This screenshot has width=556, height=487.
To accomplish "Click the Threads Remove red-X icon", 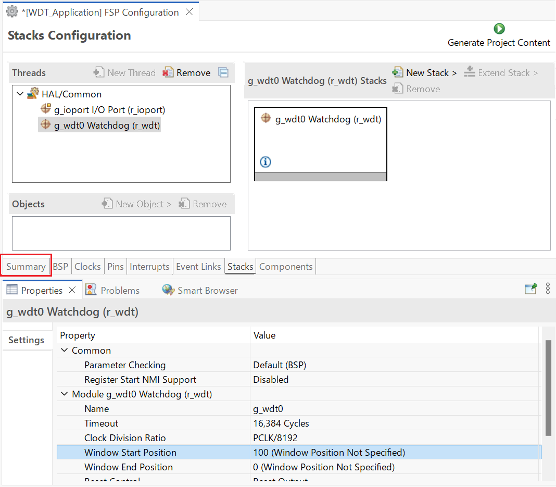I will click(x=168, y=72).
